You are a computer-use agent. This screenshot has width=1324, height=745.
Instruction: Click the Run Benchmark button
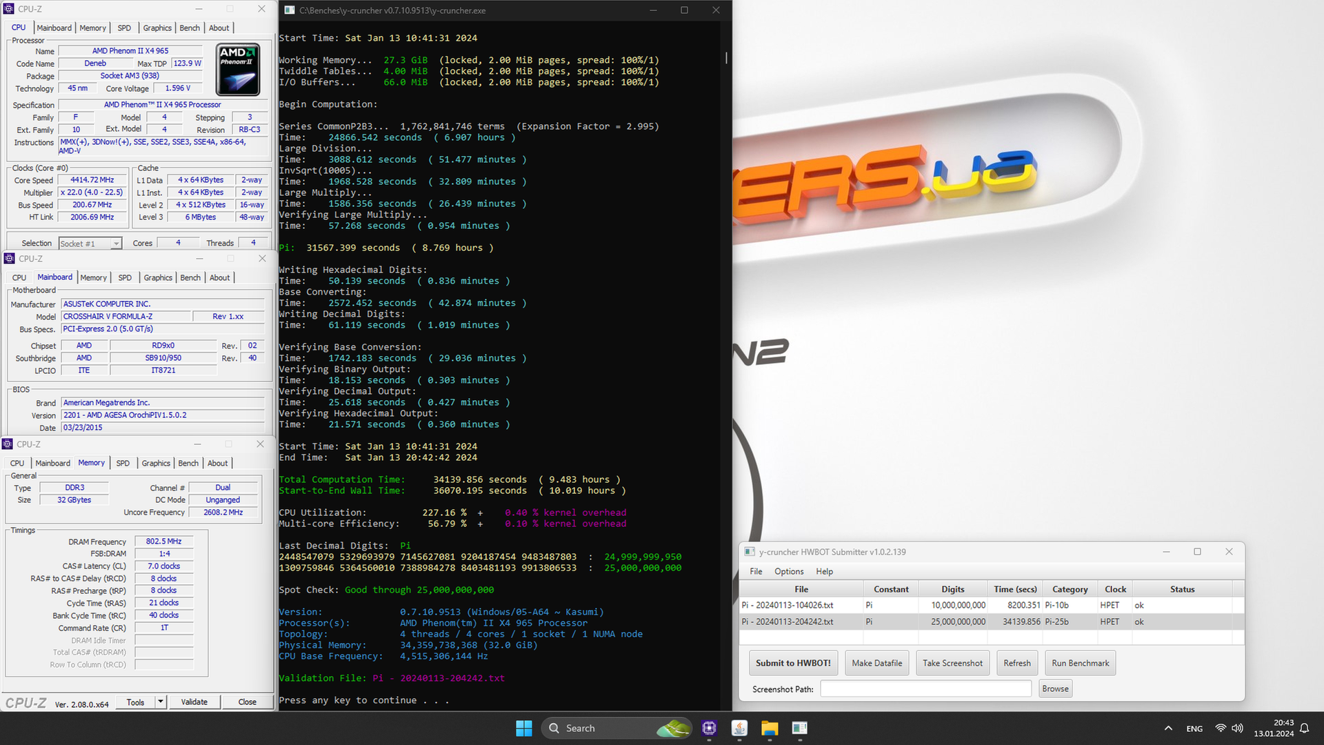1080,663
